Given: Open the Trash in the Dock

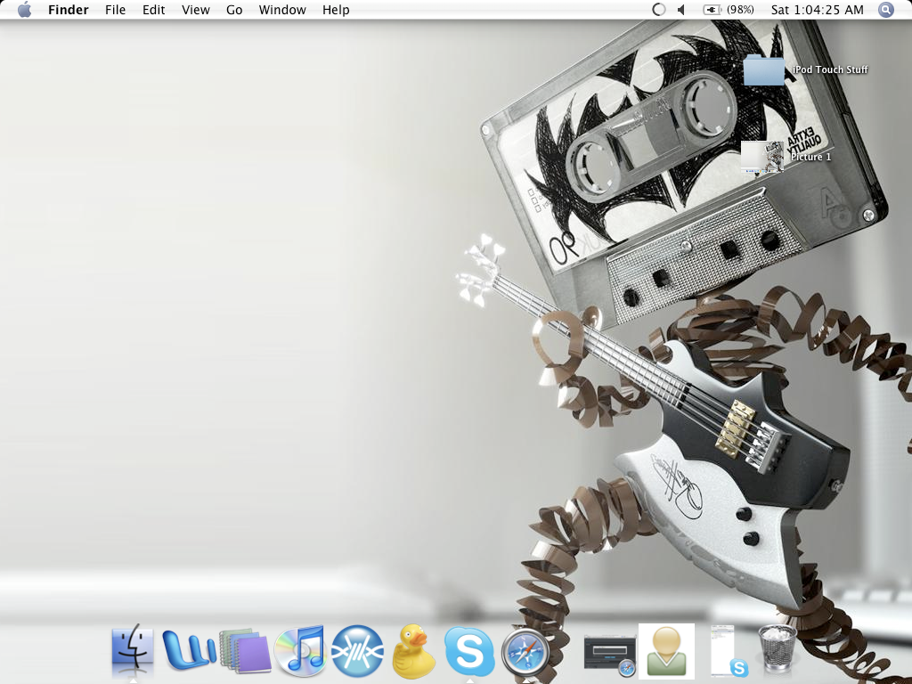Looking at the screenshot, I should click(777, 650).
